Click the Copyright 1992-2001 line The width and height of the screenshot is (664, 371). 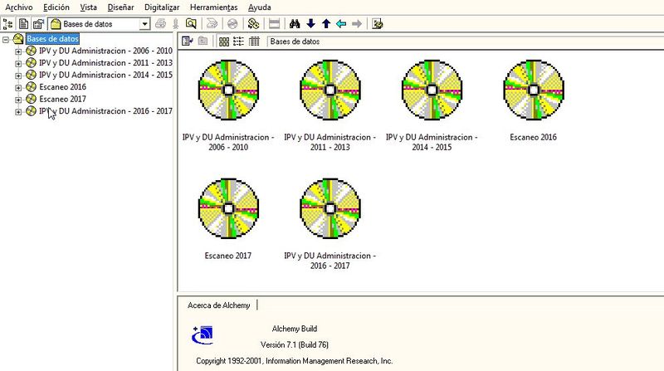tap(295, 361)
